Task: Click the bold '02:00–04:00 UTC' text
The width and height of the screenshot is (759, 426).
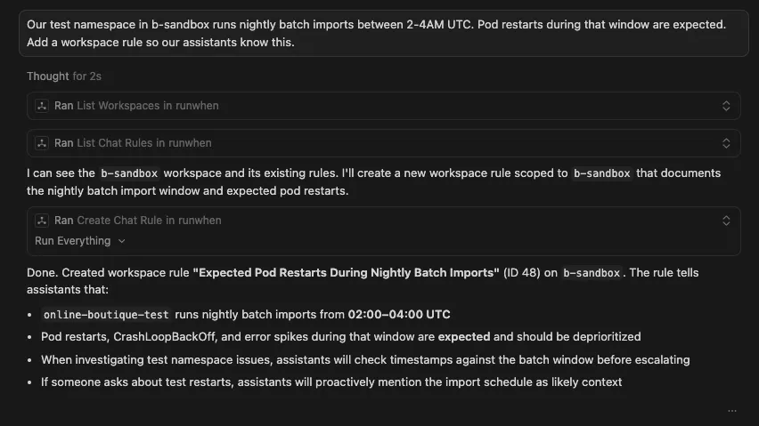Action: coord(399,315)
